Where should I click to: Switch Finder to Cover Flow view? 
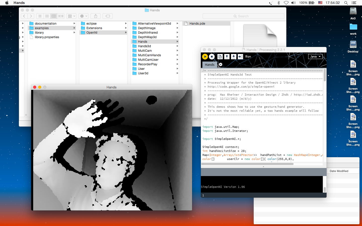click(x=61, y=16)
